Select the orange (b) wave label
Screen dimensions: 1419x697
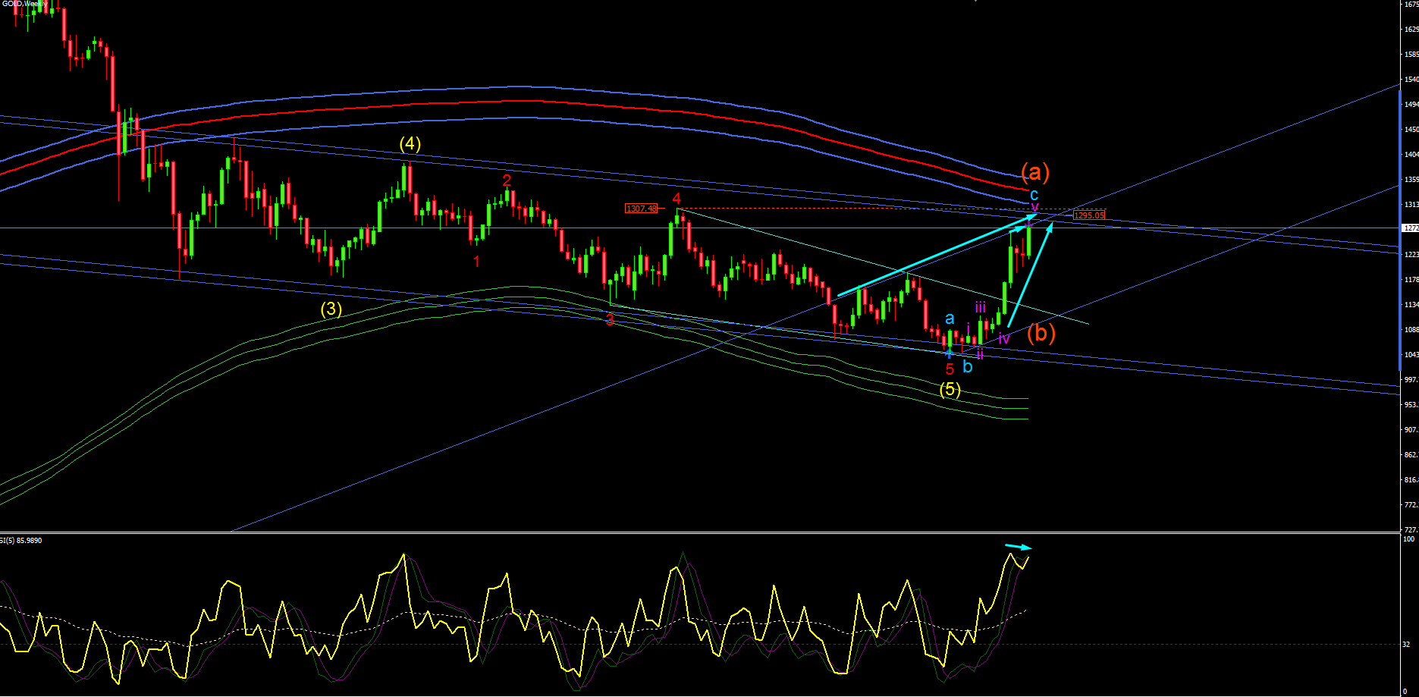click(1041, 333)
